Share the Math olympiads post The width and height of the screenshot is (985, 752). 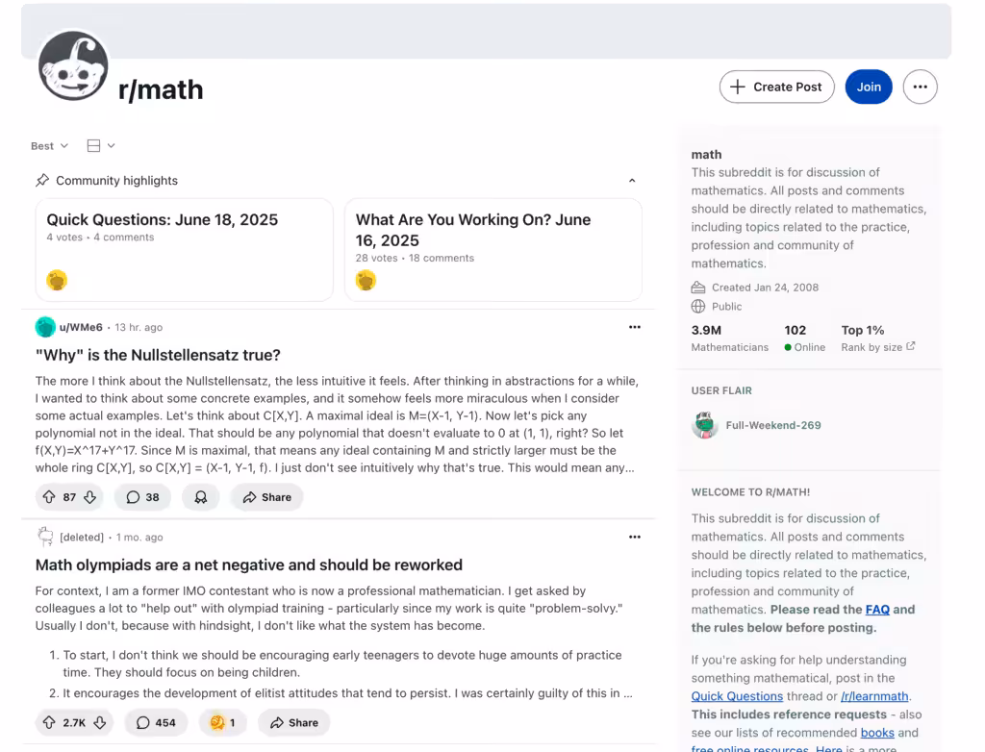[293, 723]
